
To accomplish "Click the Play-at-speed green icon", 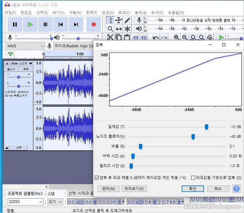I will (221, 37).
